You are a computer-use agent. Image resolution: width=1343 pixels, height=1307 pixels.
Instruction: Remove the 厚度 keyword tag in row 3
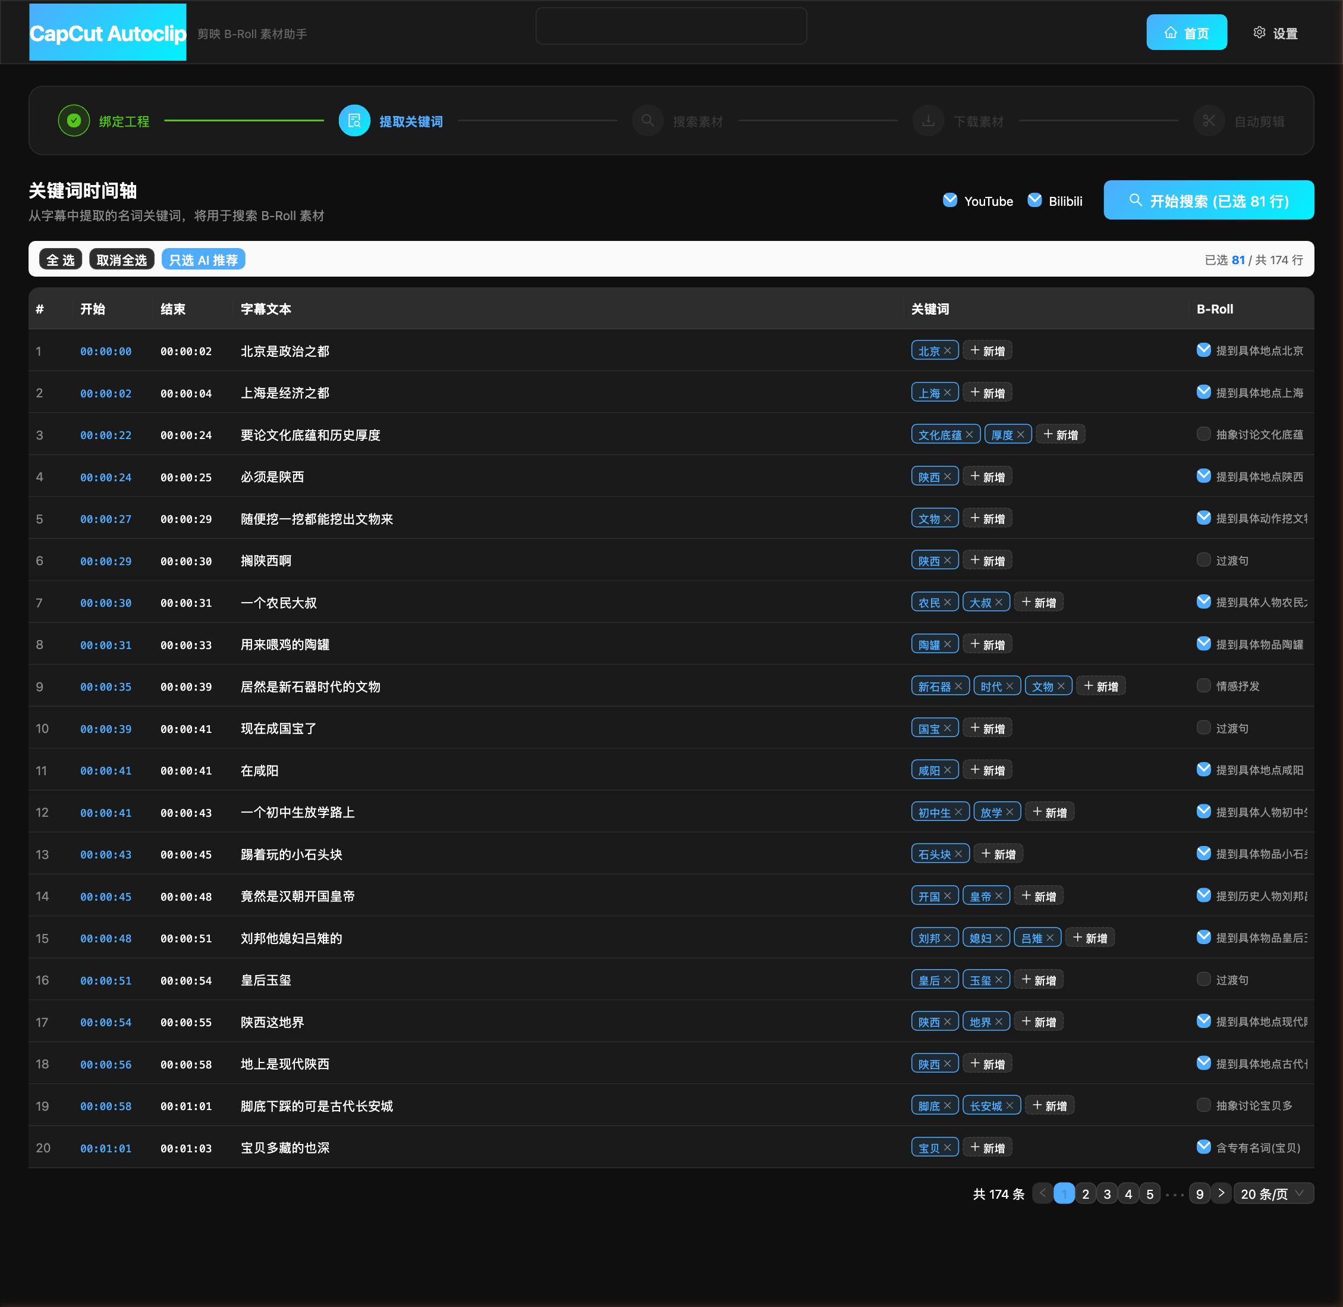(x=1021, y=434)
